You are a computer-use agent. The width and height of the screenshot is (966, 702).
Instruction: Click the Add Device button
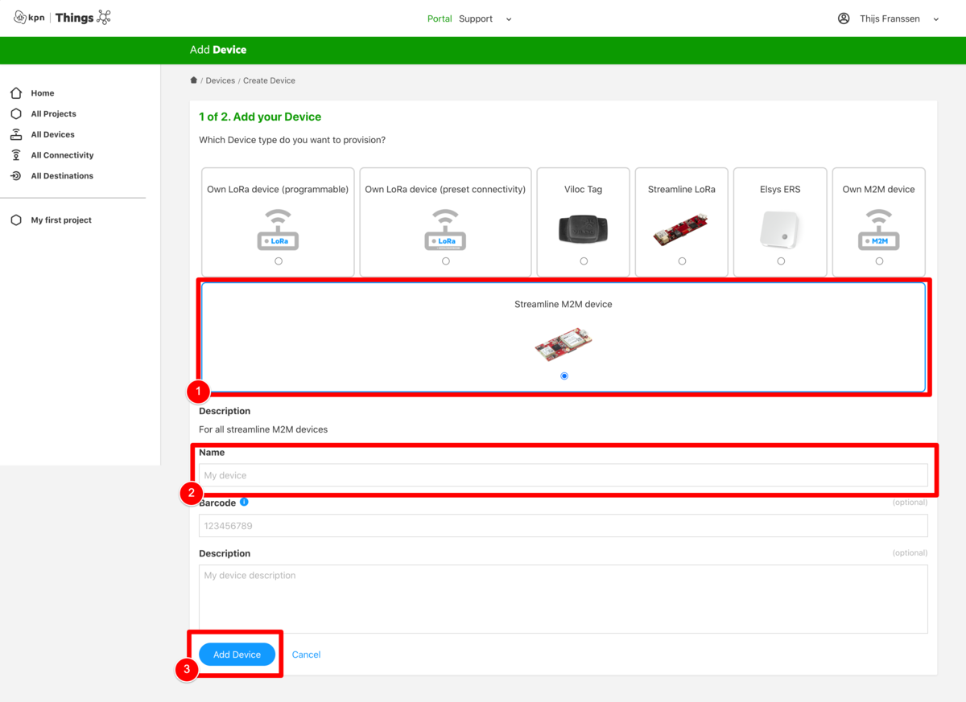237,655
